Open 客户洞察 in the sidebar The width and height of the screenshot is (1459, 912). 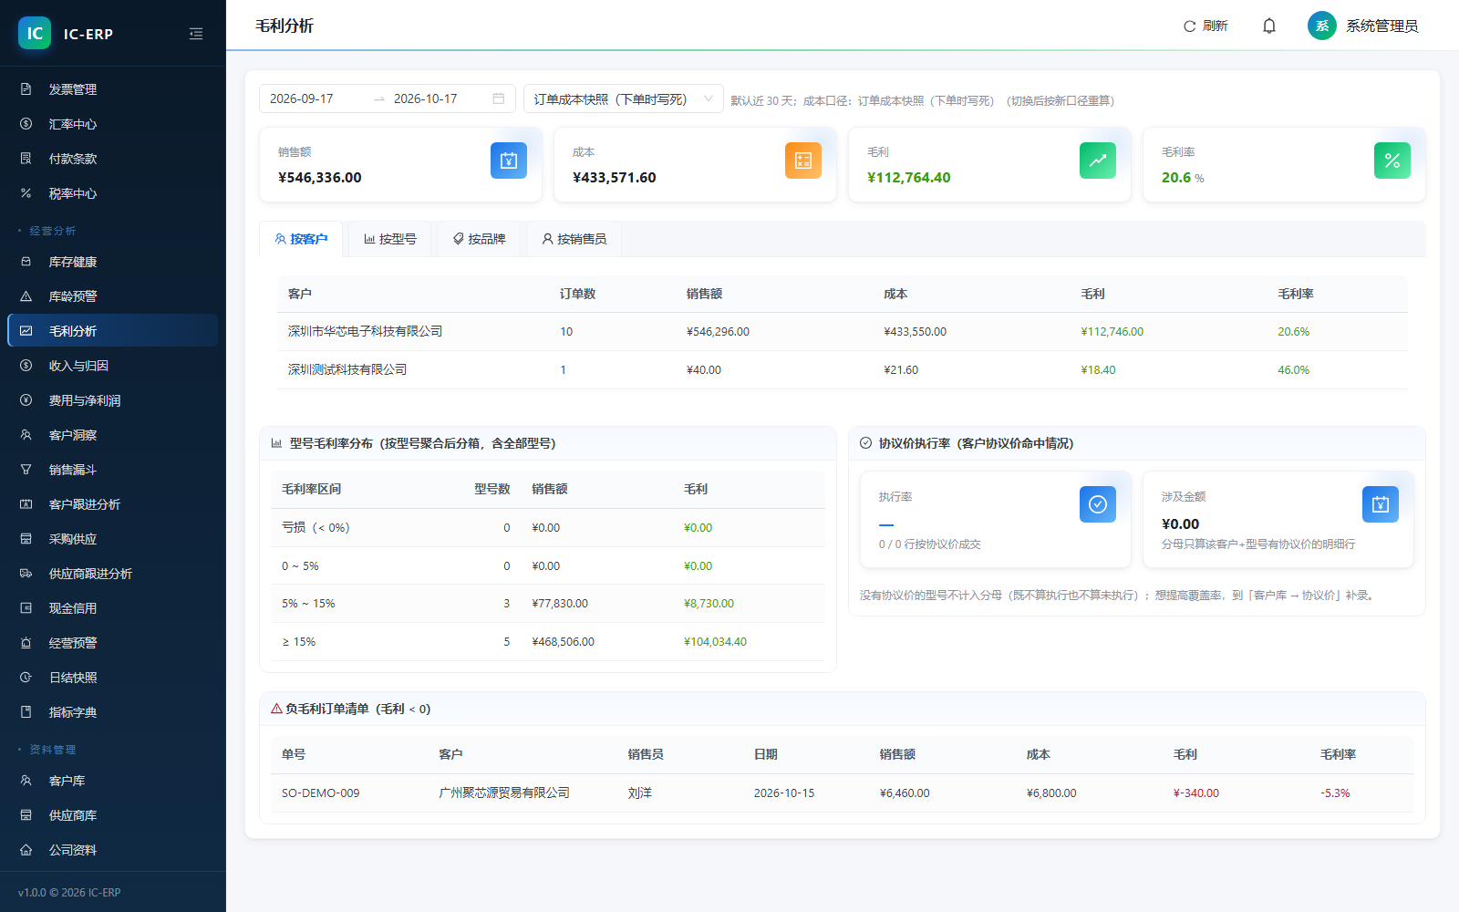tap(112, 435)
